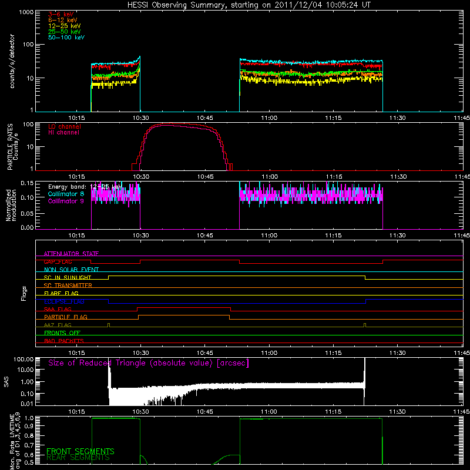Click '11:30' under the modulation panel
Viewport: 470px width, 470px height.
[398, 236]
